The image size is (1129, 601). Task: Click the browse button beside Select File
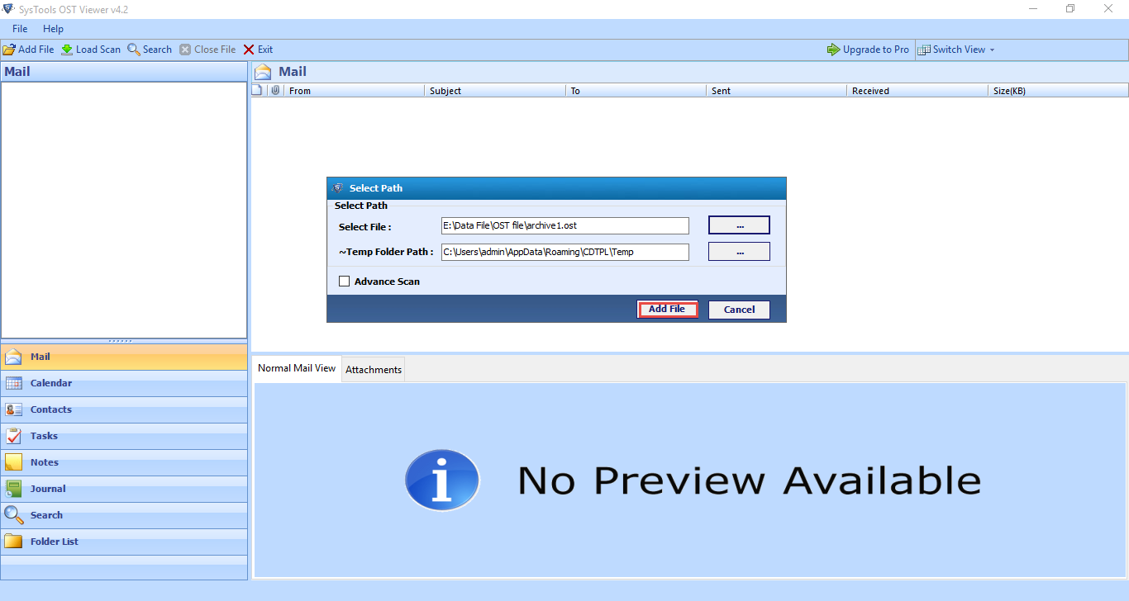click(x=739, y=225)
